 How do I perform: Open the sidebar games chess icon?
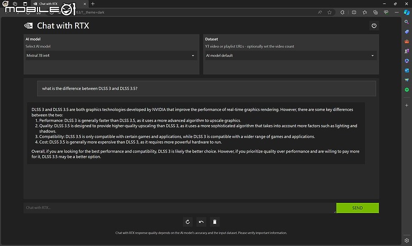click(407, 51)
